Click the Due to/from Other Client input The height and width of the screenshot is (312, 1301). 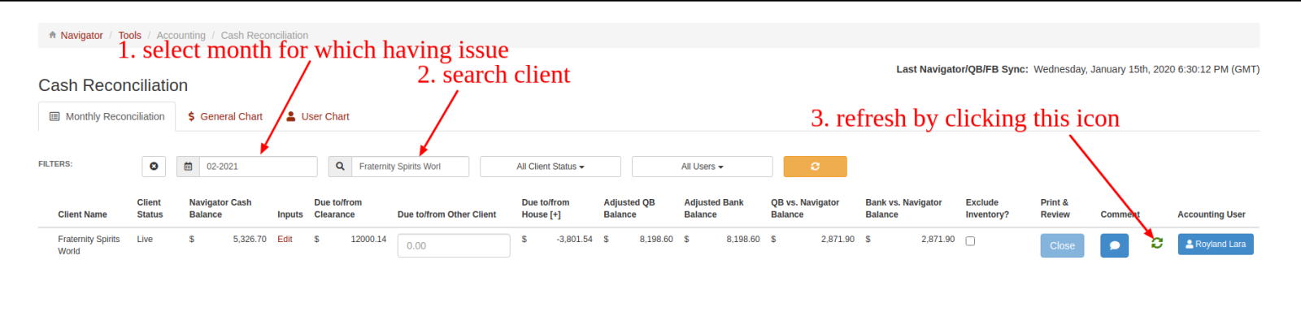click(x=454, y=245)
